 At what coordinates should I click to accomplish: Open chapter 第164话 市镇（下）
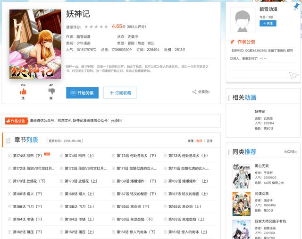(x=27, y=219)
